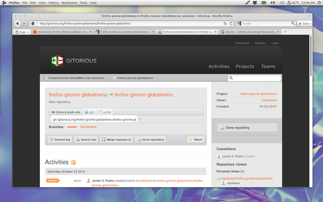Click Clone repository button in sidebar
Screen dimensions: 323x202
click(x=247, y=128)
